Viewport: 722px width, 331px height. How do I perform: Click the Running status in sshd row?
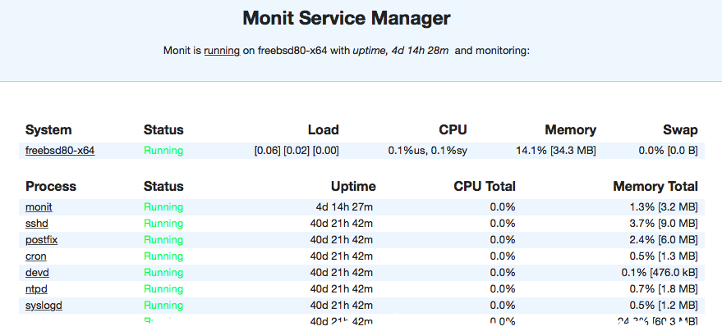163,223
